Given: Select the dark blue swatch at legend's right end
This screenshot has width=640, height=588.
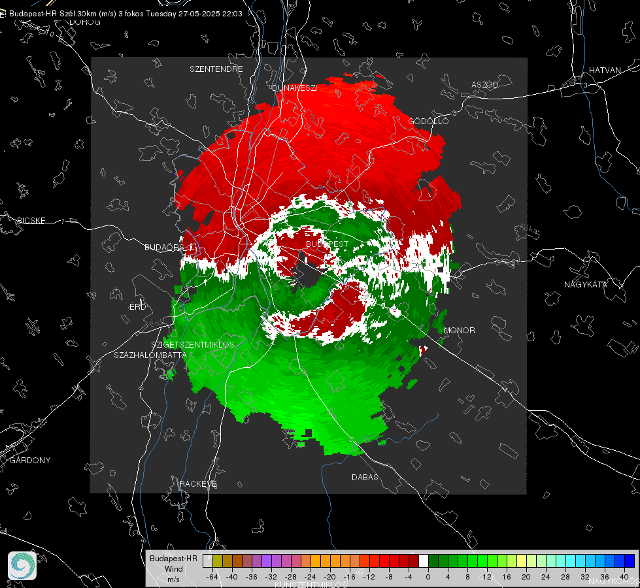Looking at the screenshot, I should click(x=630, y=561).
